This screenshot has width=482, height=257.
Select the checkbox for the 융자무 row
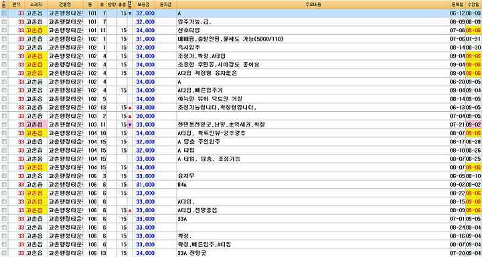click(x=4, y=176)
